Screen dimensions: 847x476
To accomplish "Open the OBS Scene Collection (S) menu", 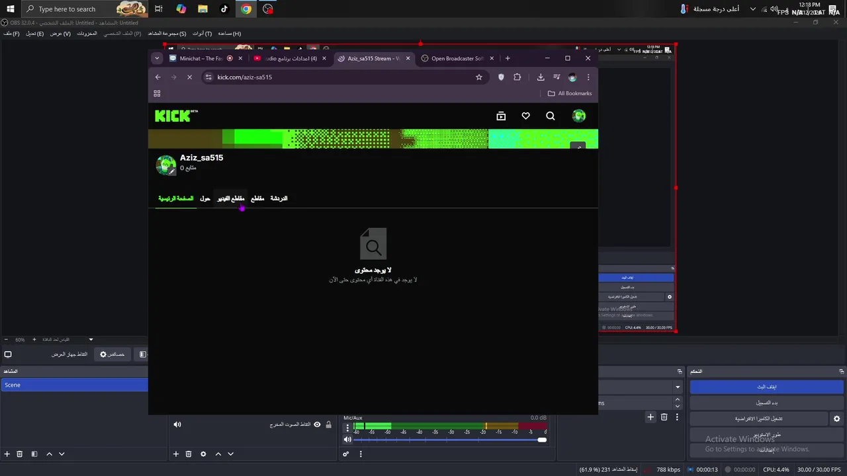I will click(167, 34).
